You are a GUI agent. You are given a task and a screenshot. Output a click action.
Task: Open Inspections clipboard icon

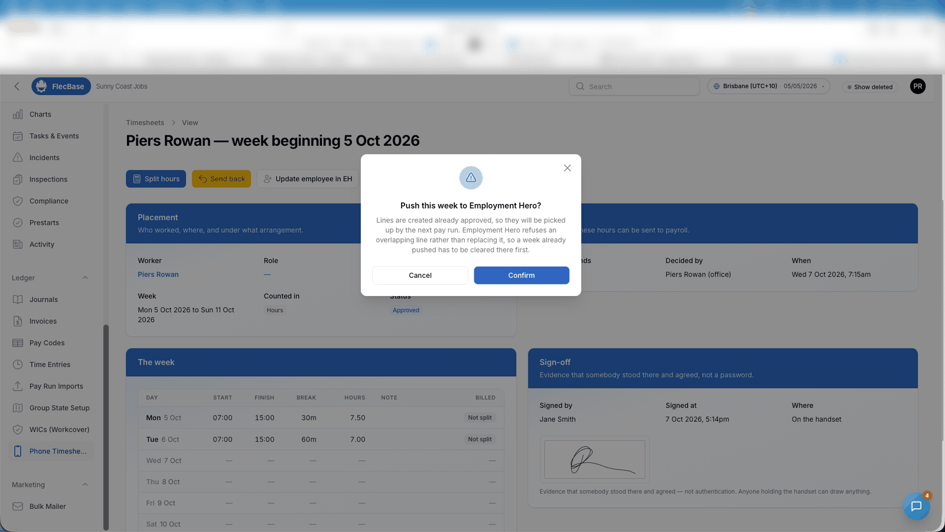[x=18, y=180]
